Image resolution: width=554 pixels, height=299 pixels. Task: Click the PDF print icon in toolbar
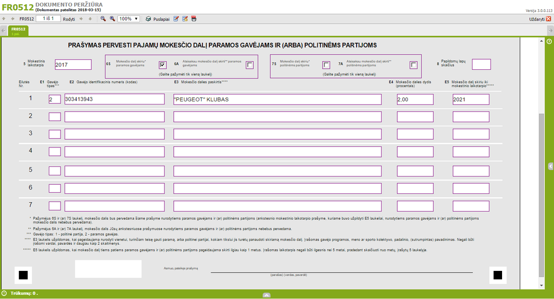point(194,18)
